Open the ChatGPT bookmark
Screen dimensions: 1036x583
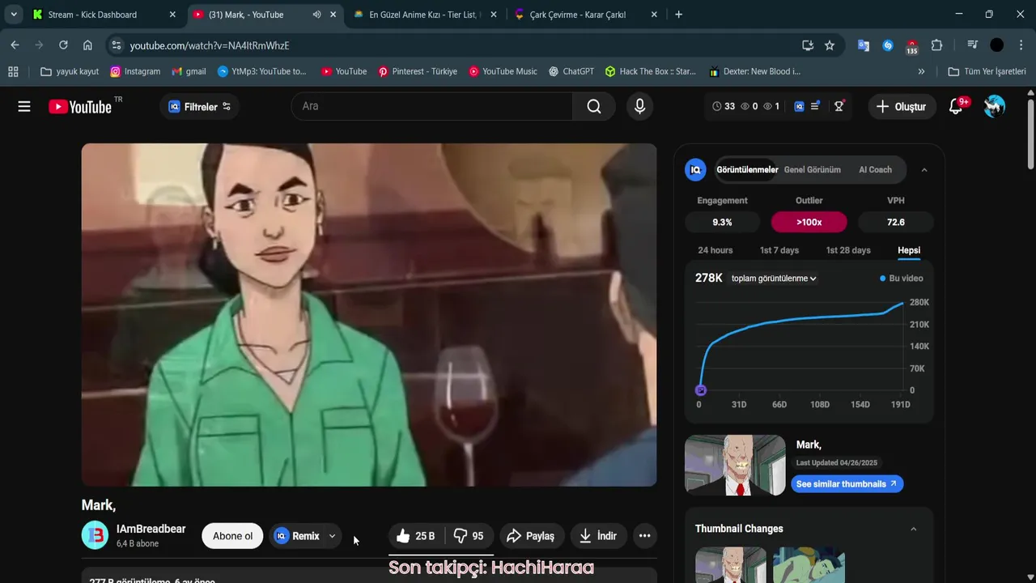[x=571, y=71]
